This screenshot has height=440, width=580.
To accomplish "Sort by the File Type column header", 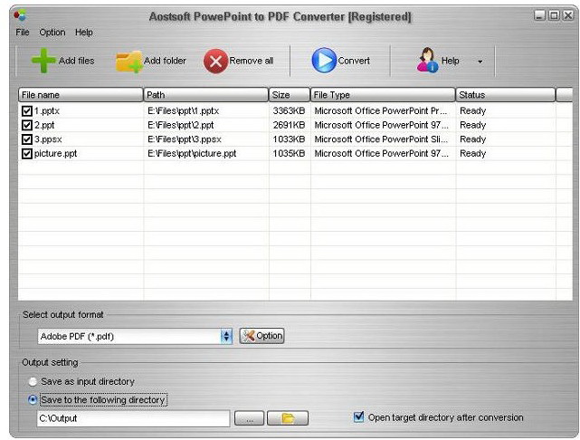I will (x=383, y=95).
